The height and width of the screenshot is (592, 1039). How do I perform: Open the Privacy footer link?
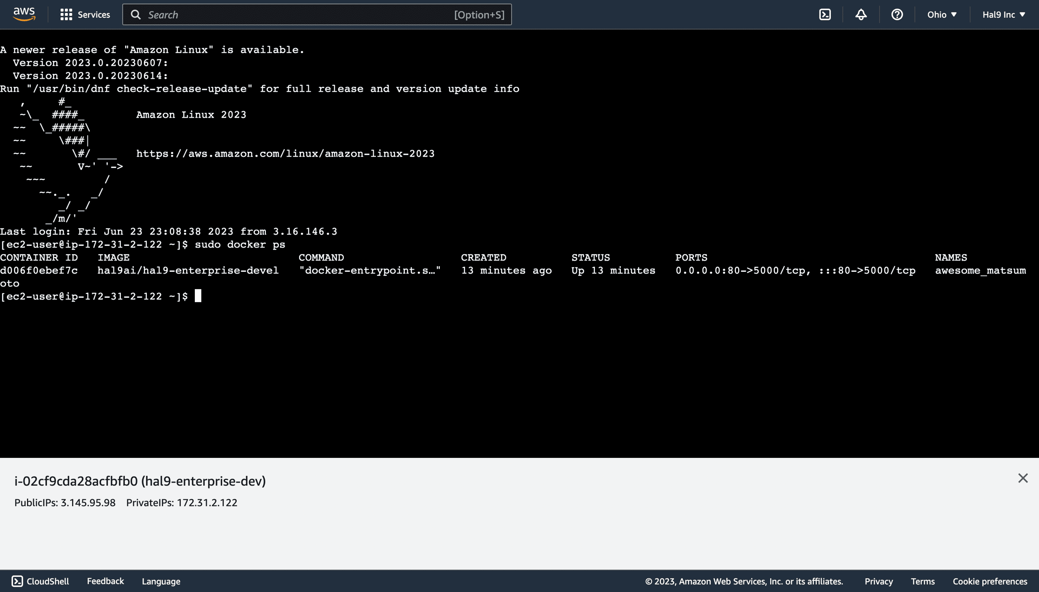[879, 581]
